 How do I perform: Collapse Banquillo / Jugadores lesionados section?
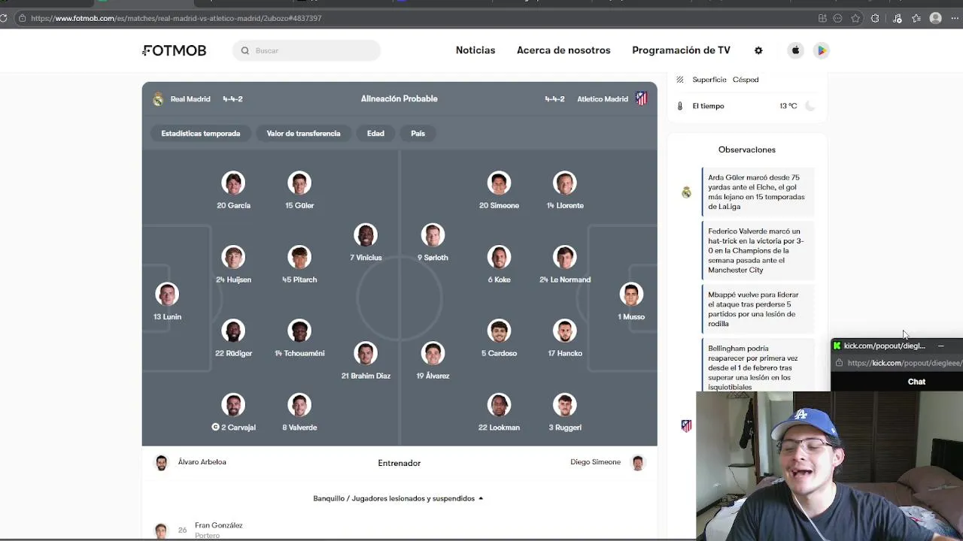(x=399, y=498)
